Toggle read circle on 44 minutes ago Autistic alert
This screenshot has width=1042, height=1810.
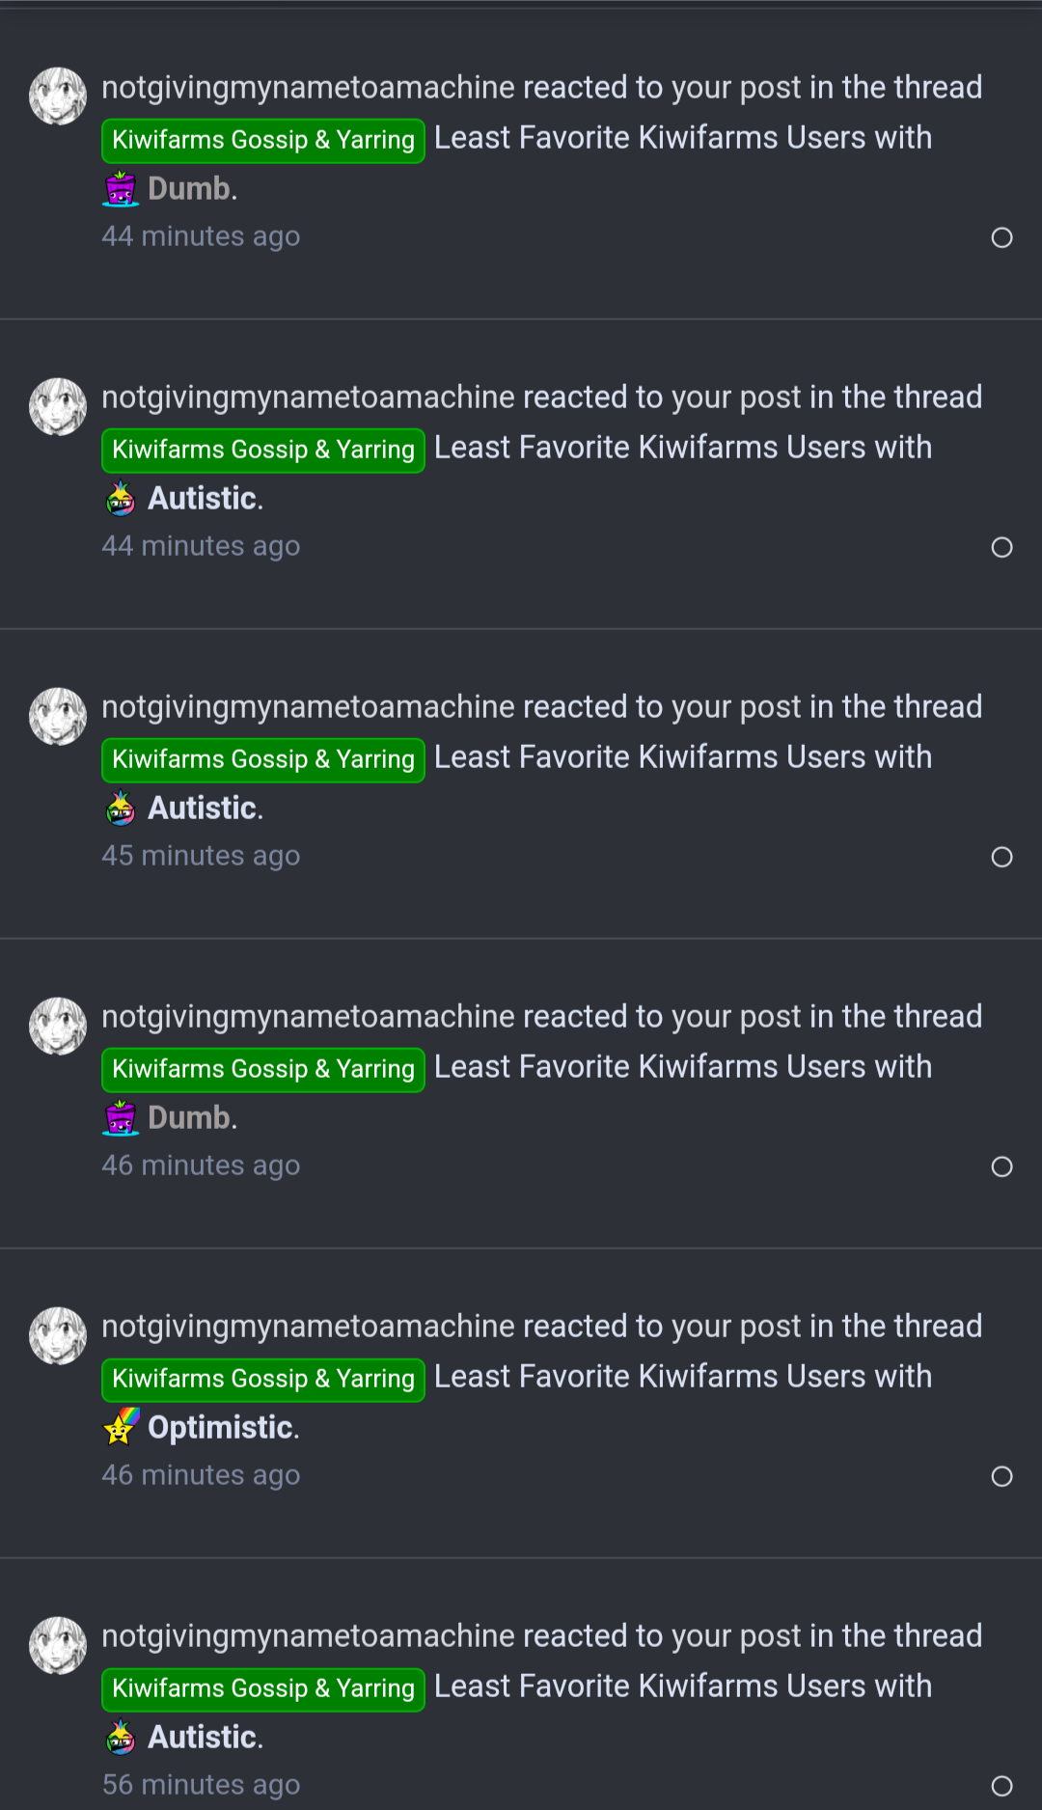coord(1001,547)
